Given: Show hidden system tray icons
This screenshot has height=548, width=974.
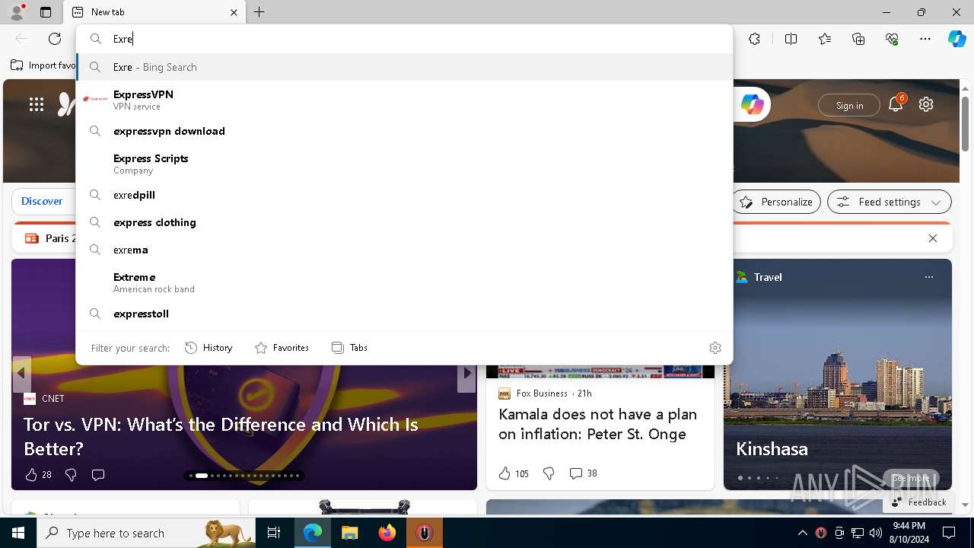Looking at the screenshot, I should [x=802, y=533].
